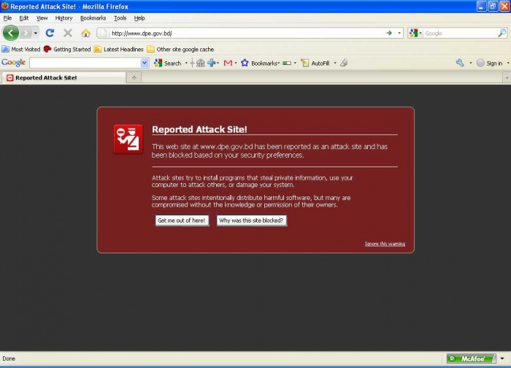Go to the Home page icon
This screenshot has width=511, height=368.
click(85, 33)
